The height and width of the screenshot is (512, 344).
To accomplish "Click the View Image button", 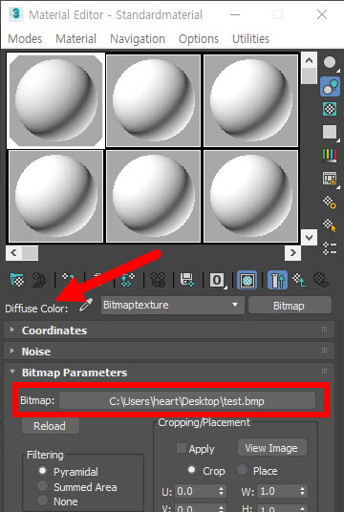I will coord(271,448).
